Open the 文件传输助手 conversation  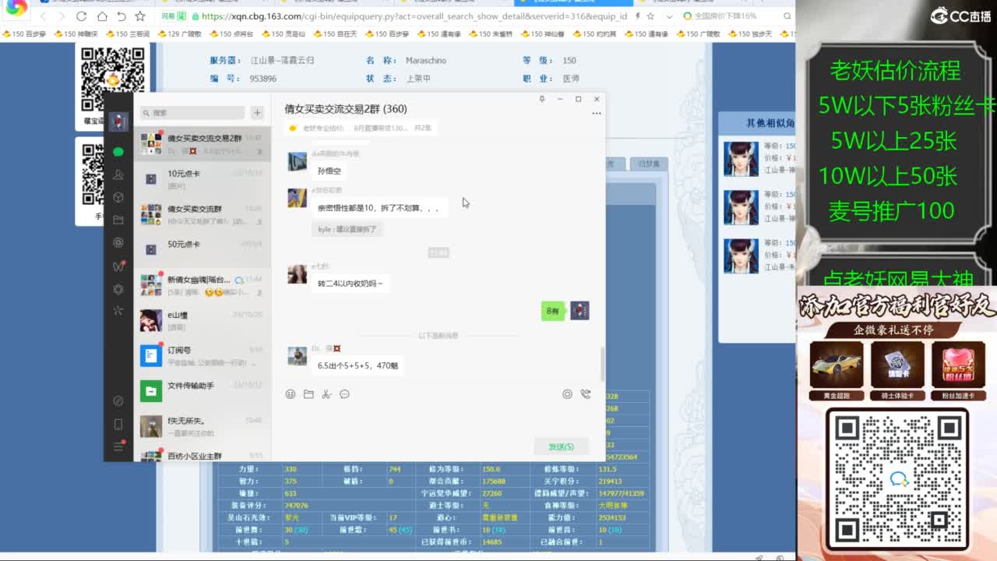203,390
